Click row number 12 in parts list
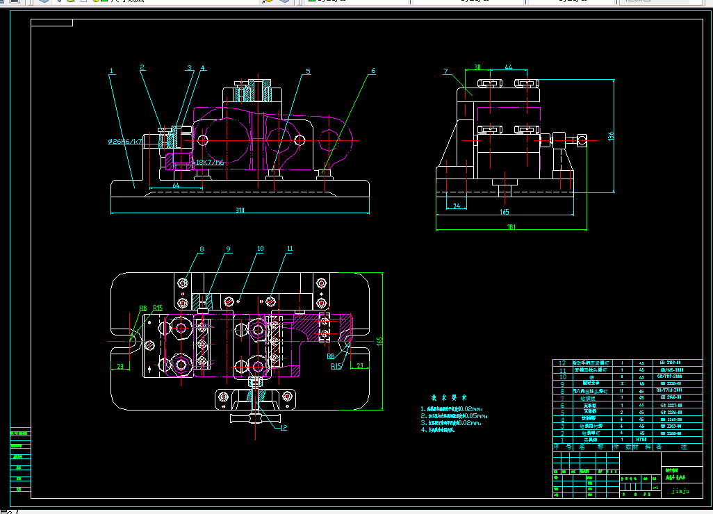The image size is (713, 514). pyautogui.click(x=562, y=363)
